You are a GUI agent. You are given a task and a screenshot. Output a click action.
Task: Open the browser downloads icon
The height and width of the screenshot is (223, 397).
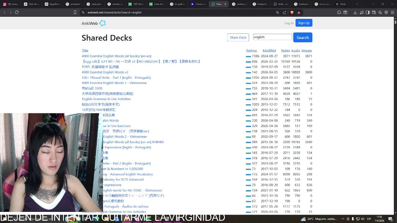pos(355,12)
